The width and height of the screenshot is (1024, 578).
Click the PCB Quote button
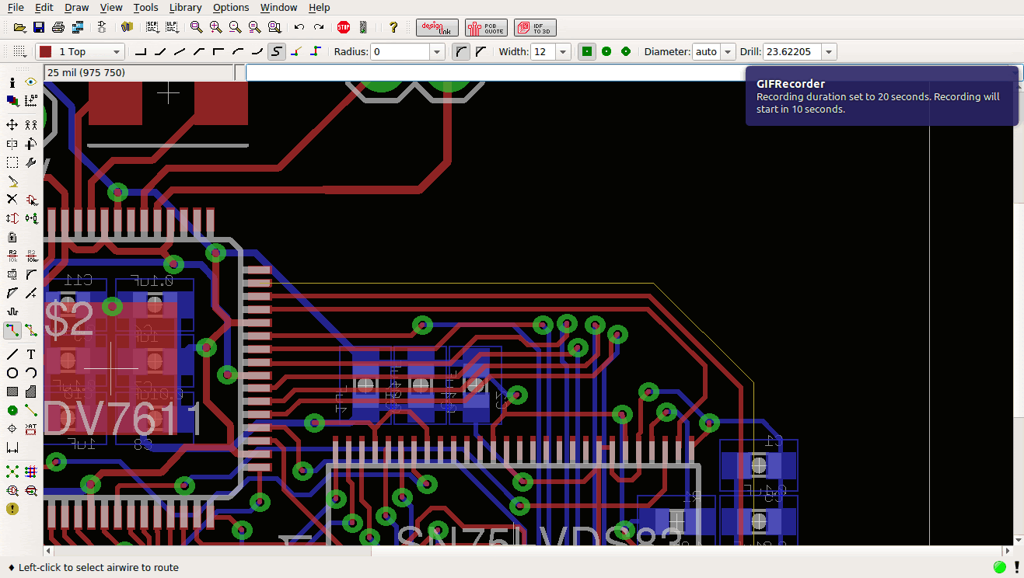[x=486, y=28]
